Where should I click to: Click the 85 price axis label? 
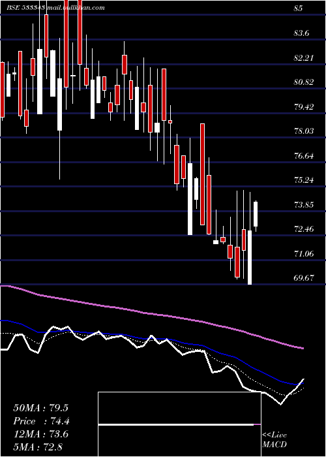[298, 8]
